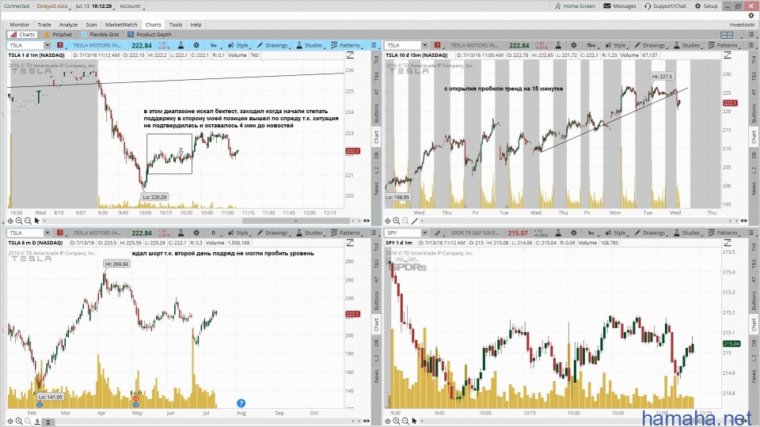The height and width of the screenshot is (427, 760).
Task: Click chart settings gear in TSLA 15m chart
Action: 572,46
